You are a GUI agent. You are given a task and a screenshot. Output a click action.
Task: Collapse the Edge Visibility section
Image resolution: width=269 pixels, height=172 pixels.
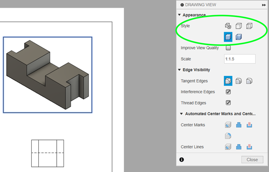(x=179, y=70)
